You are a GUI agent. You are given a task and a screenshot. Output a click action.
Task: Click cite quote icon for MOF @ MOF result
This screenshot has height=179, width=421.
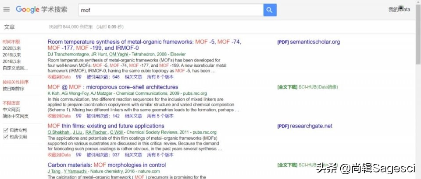[78, 116]
